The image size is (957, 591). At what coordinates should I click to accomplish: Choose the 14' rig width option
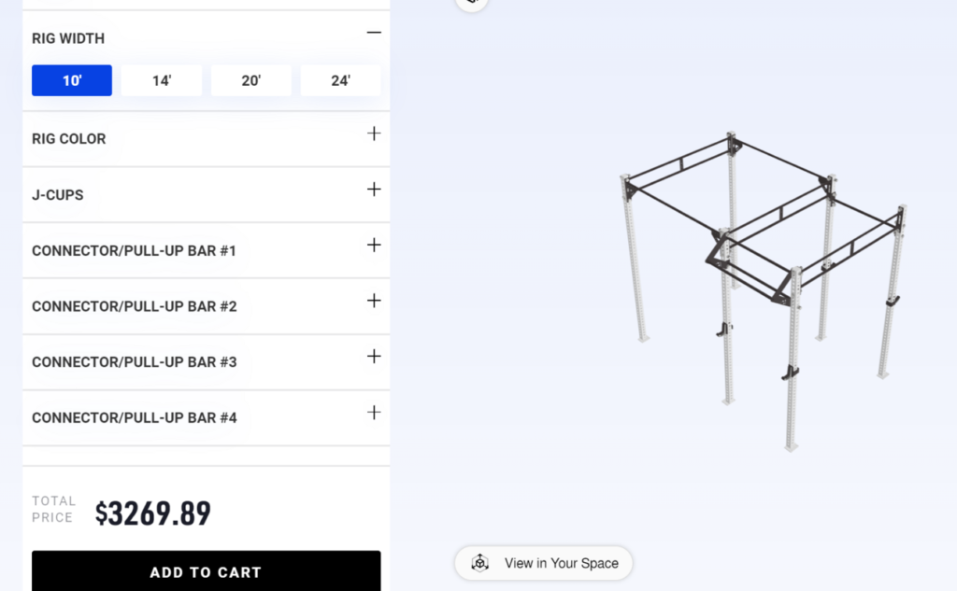point(162,80)
